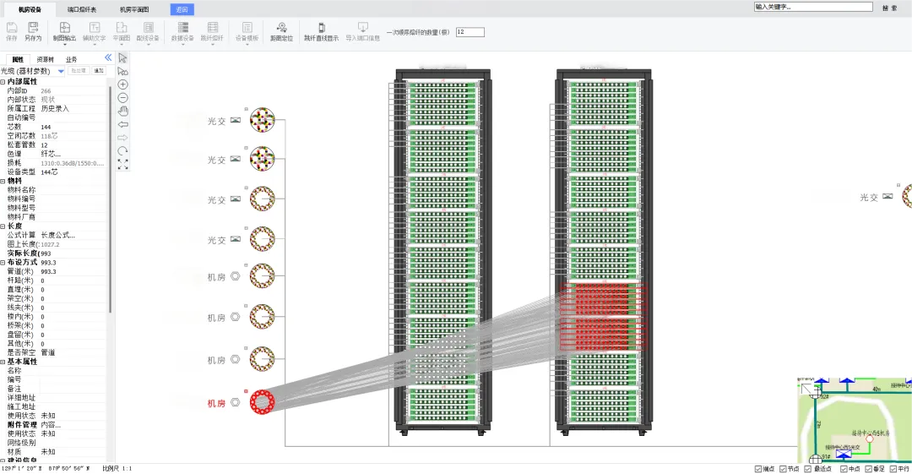This screenshot has width=912, height=474.
Task: Click the red selected cable cross-section circle
Action: pos(263,402)
